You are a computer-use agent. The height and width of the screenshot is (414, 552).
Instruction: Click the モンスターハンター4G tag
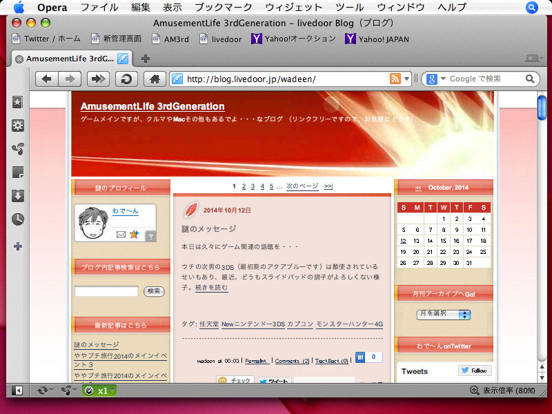point(349,324)
